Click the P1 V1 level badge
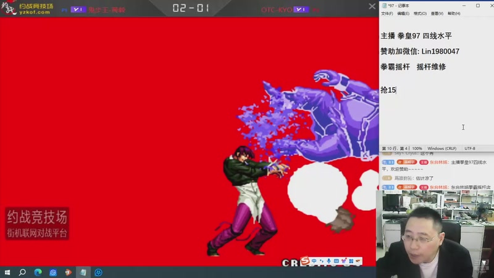Viewport: 494px width, 278px height. click(x=78, y=9)
